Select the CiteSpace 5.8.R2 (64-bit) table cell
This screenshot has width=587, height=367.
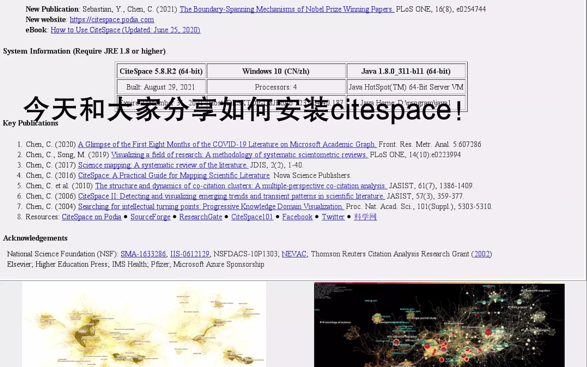161,71
